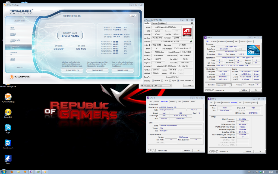Image resolution: width=278 pixels, height=174 pixels.
Task: Open the Options section in 3DMark Vantage
Action: [x=13, y=34]
